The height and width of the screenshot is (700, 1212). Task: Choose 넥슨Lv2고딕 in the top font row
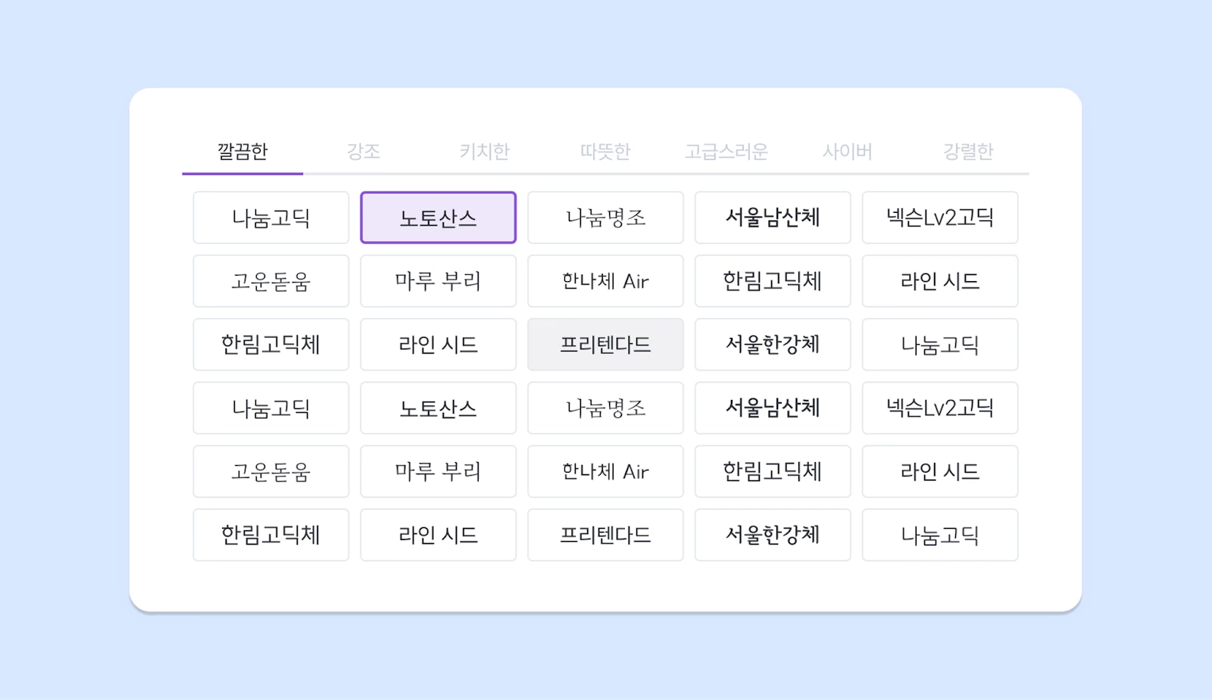[x=940, y=217]
